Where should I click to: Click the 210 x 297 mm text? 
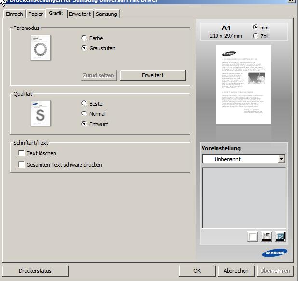(x=226, y=36)
